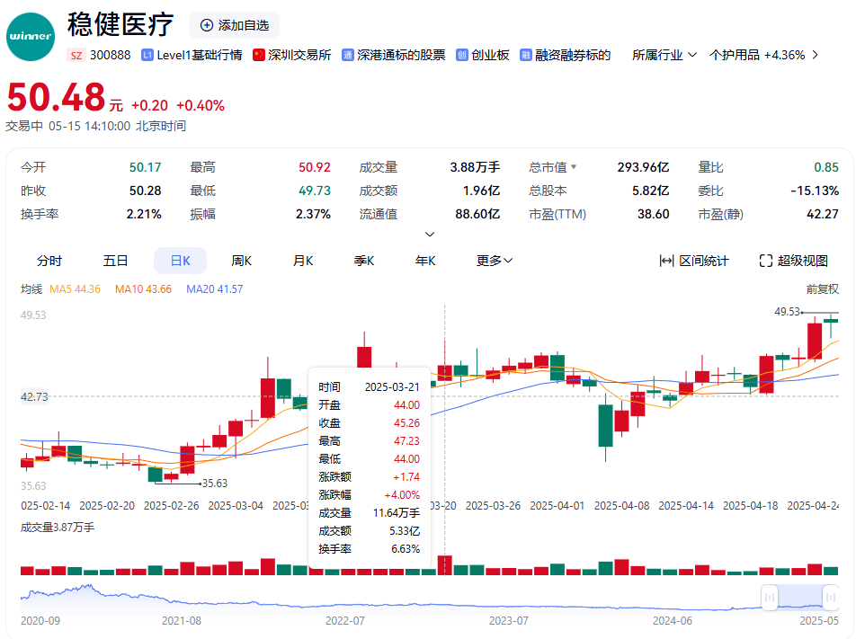
Task: Open the 个护用品 industry link arrow
Action: click(x=815, y=55)
